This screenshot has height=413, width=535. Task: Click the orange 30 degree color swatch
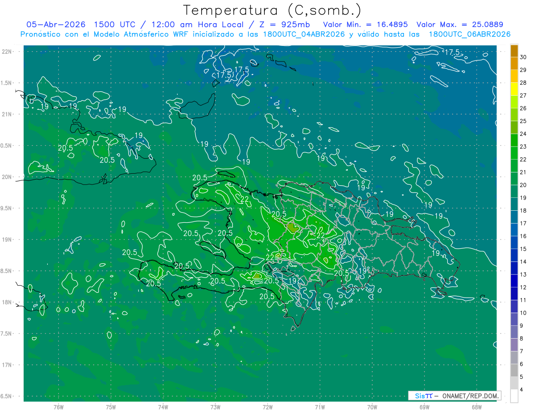point(514,51)
